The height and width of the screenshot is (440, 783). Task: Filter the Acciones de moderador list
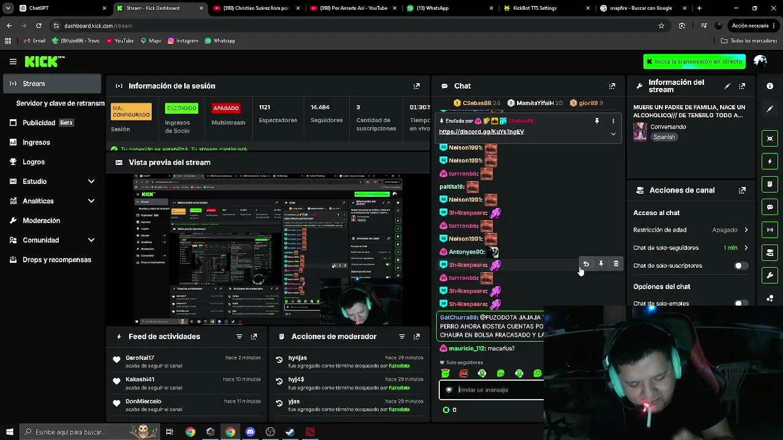click(402, 337)
